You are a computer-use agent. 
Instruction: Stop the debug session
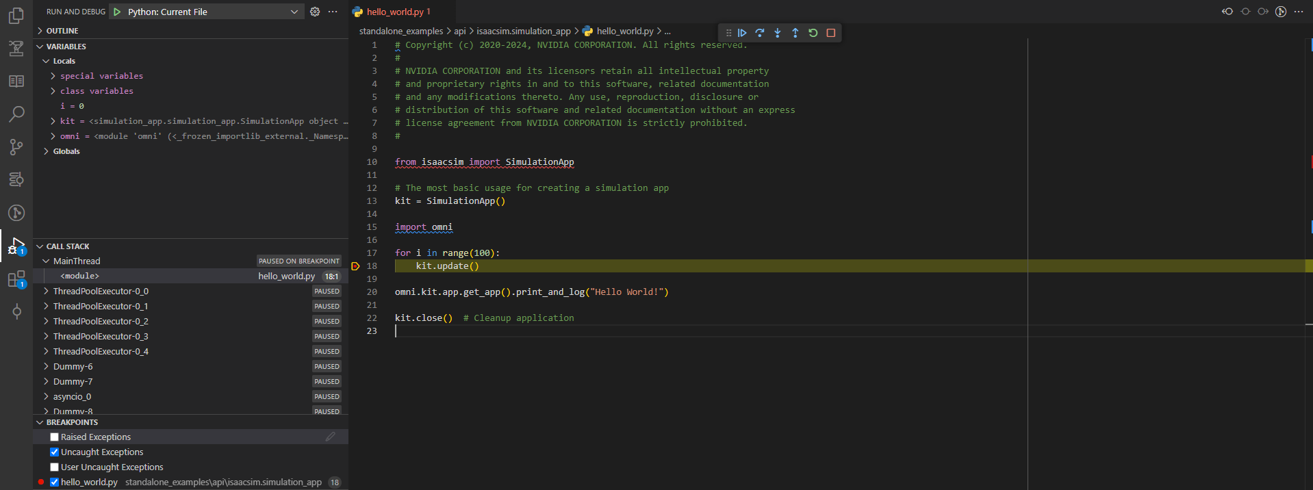tap(831, 33)
